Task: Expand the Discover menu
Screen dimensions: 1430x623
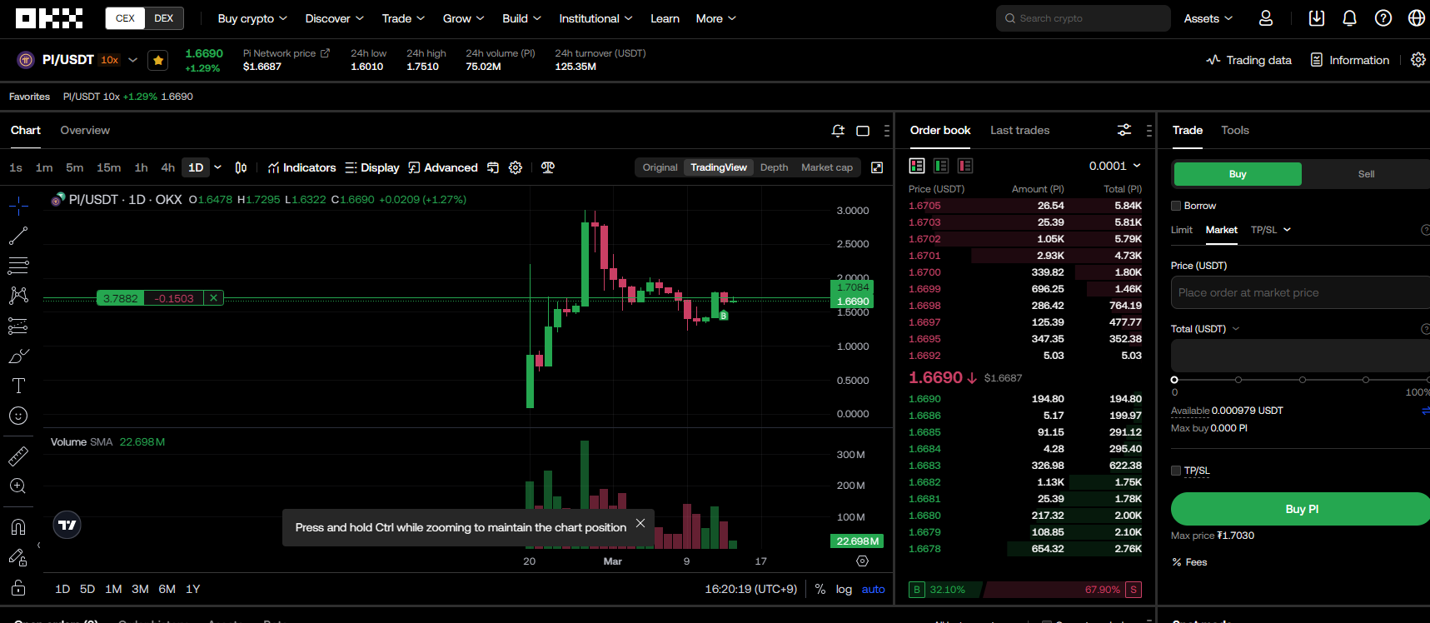Action: 334,18
